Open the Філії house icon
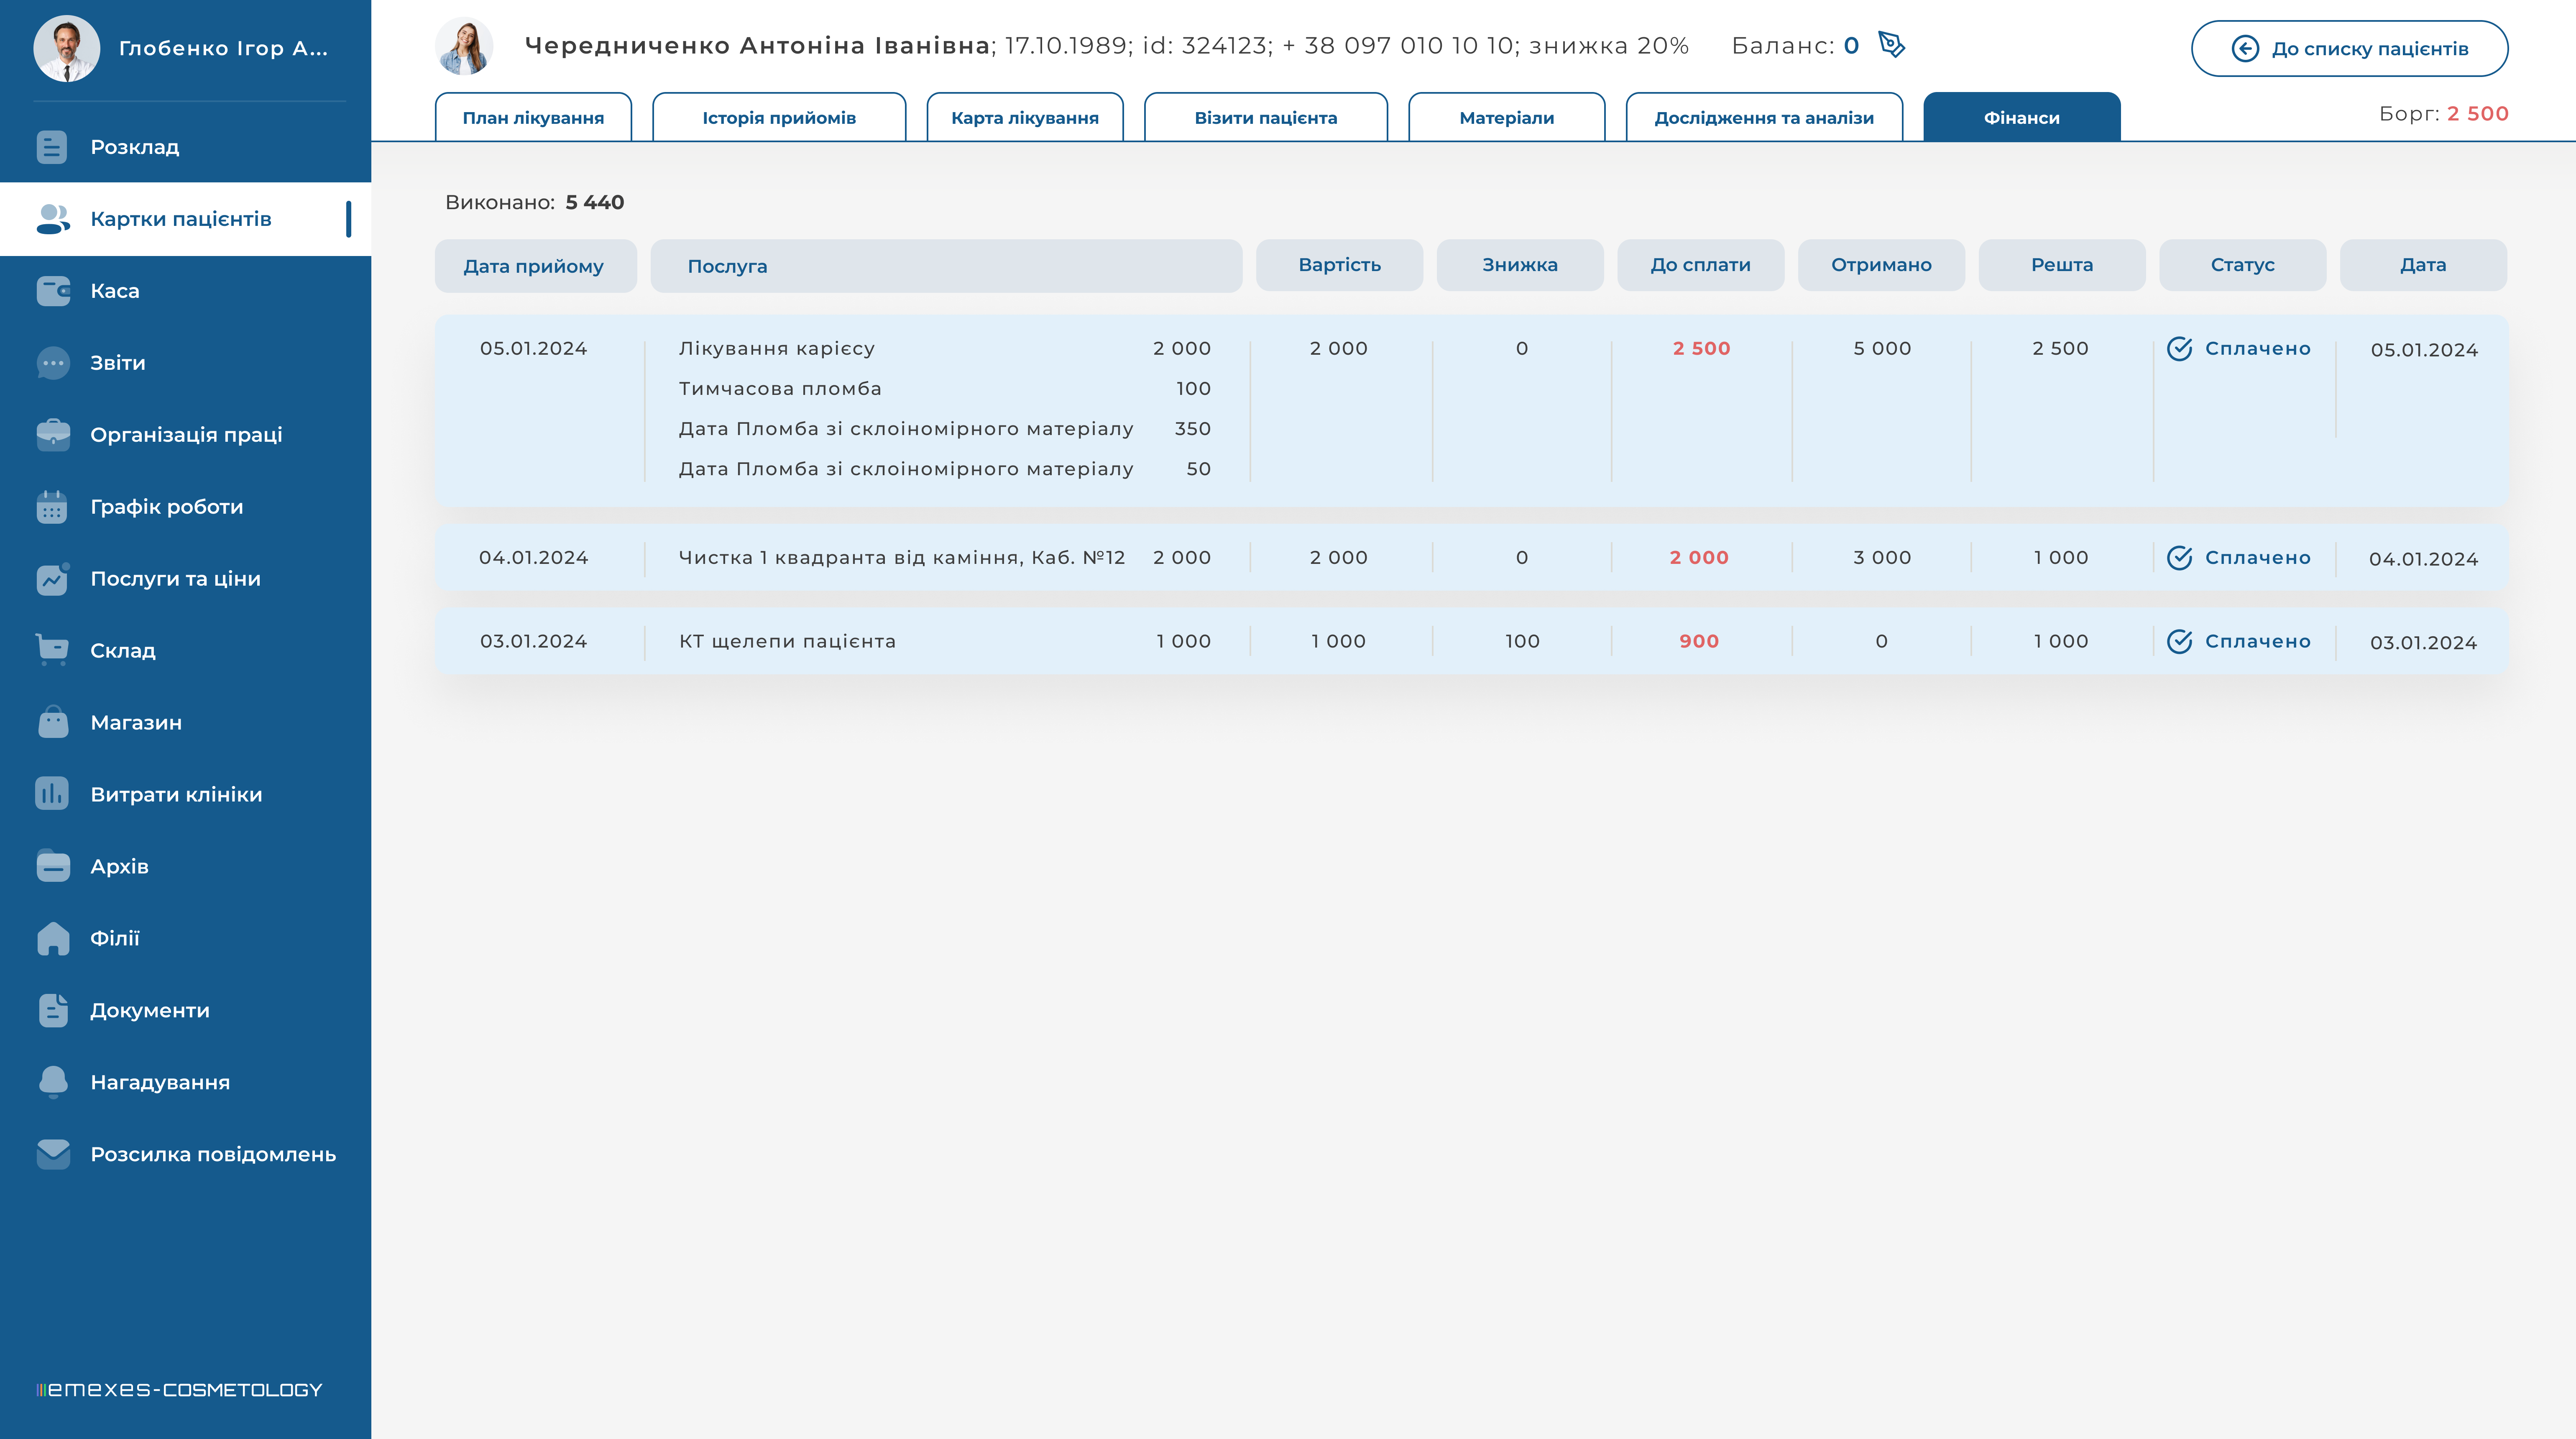The image size is (2576, 1439). 53,938
